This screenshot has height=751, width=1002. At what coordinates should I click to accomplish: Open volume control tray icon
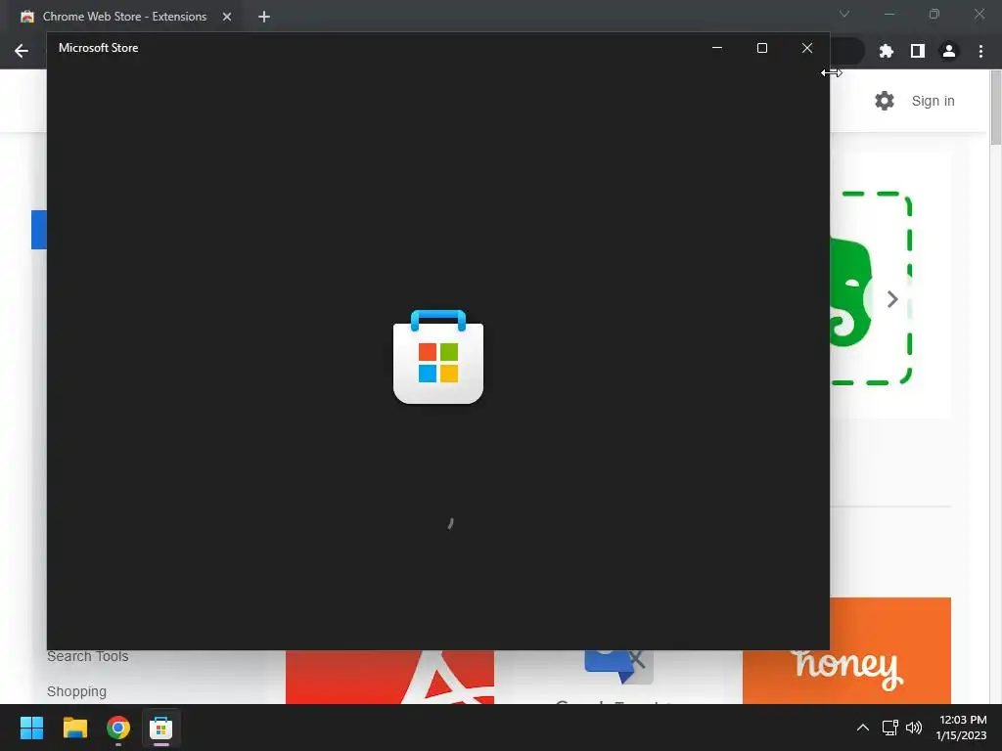coord(914,728)
